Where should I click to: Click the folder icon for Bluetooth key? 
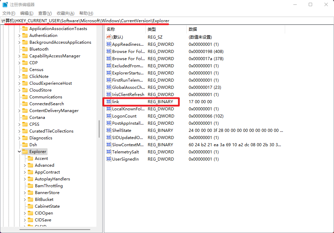25,49
